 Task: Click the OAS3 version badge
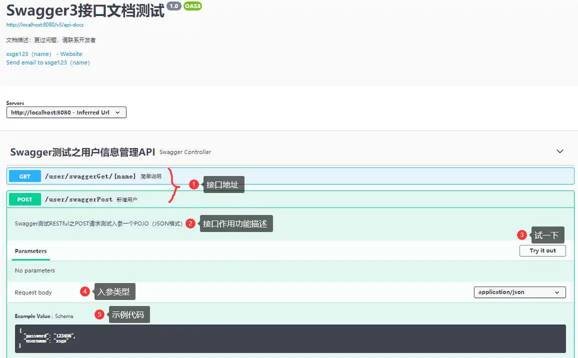192,6
